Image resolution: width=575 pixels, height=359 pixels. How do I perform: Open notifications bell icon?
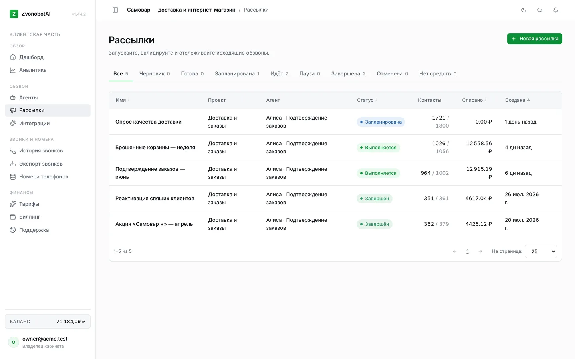tap(556, 10)
